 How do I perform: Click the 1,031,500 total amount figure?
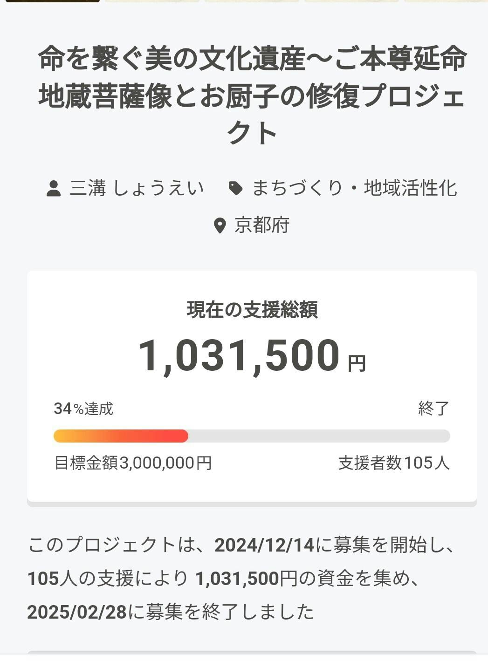240,356
